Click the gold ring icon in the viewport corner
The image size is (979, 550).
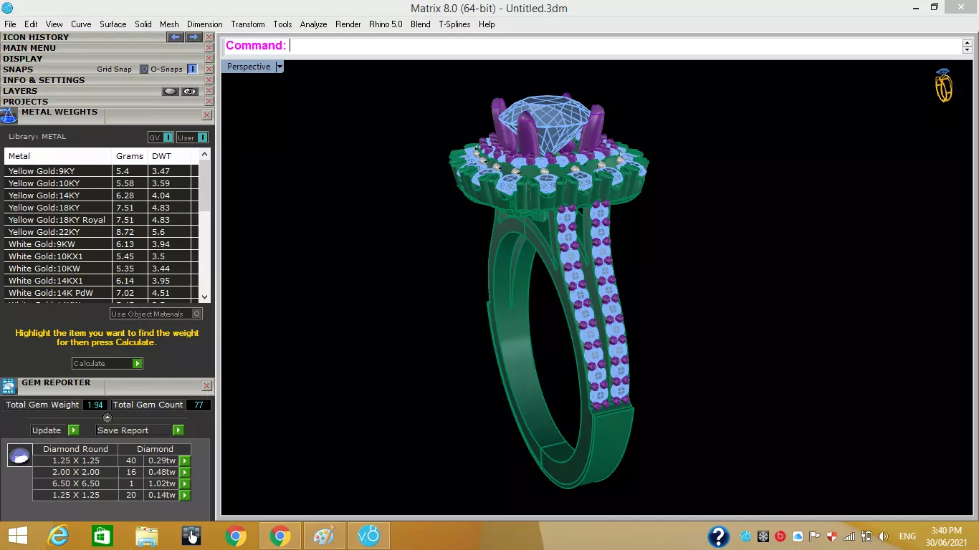[944, 85]
